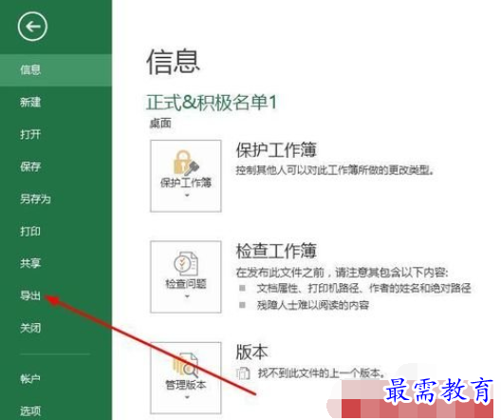Click the workbook title 正式&积极名单1

(x=212, y=103)
